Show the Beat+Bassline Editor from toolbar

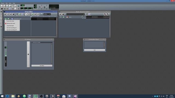click(x=5, y=8)
